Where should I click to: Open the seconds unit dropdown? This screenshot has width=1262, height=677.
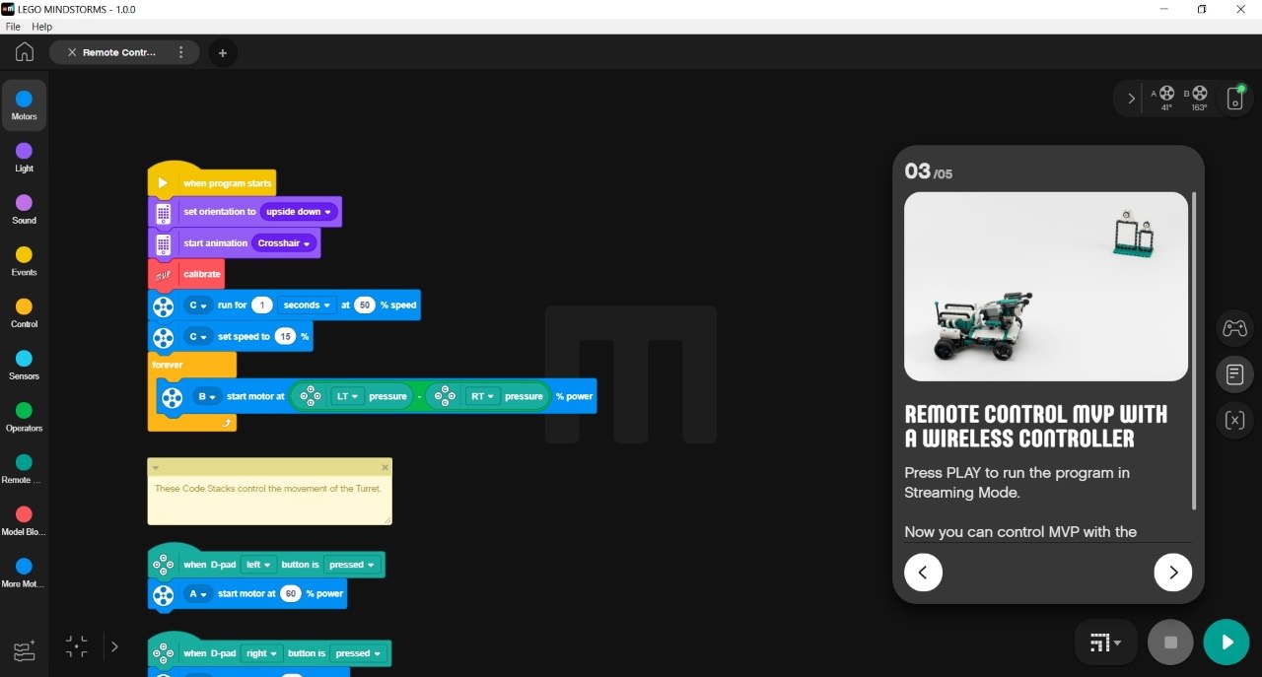pos(306,305)
